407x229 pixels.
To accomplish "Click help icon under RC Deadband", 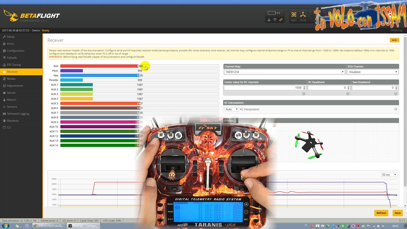I will pos(348,94).
